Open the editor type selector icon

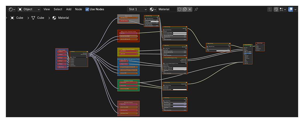click(12, 9)
